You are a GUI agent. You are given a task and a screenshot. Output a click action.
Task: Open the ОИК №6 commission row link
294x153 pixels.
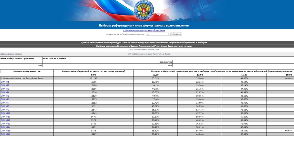pos(5,99)
